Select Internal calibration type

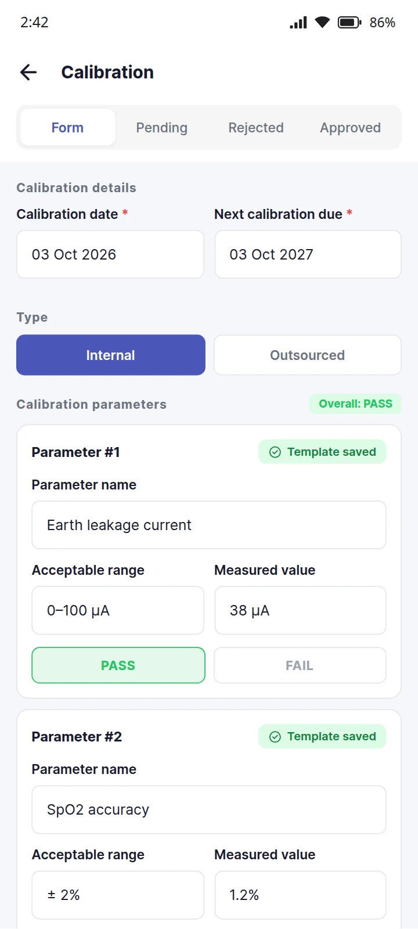click(x=111, y=355)
